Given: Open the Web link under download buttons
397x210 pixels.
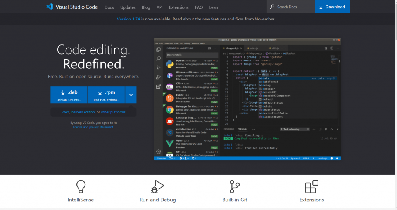Looking at the screenshot, I should coord(65,112).
